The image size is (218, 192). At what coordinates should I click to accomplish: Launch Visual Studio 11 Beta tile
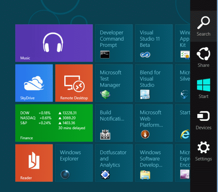(x=154, y=43)
